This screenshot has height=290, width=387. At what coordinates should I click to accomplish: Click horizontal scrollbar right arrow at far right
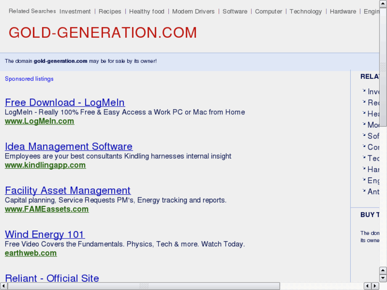tap(376, 286)
